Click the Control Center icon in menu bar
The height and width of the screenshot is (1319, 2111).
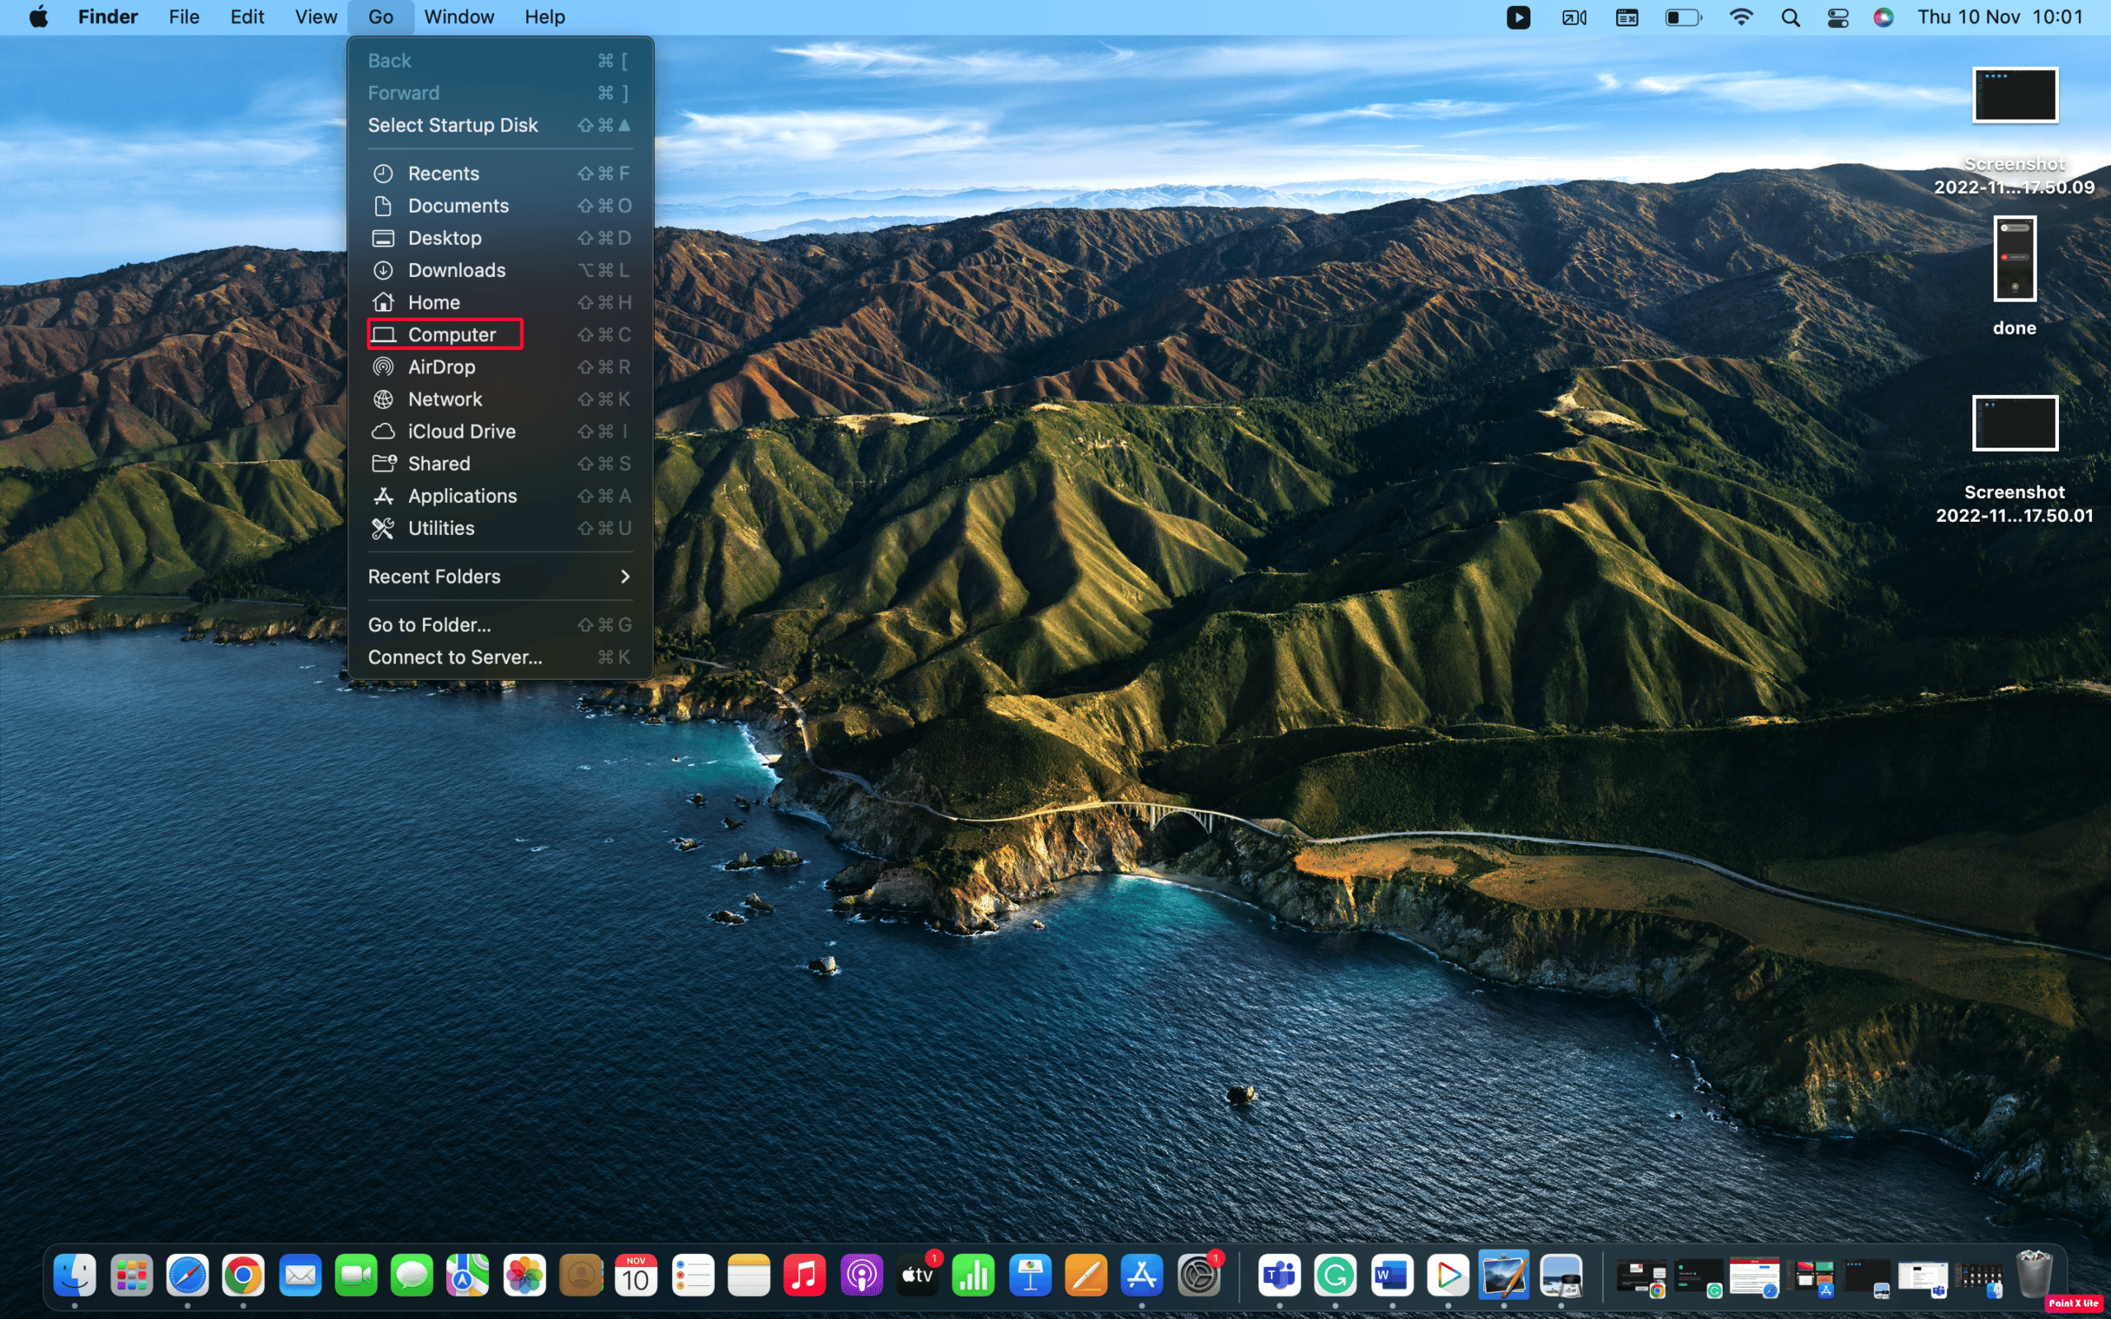(1837, 16)
